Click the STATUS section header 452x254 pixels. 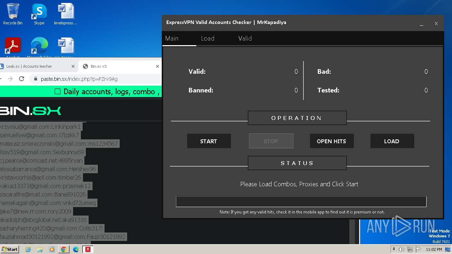pyautogui.click(x=297, y=163)
